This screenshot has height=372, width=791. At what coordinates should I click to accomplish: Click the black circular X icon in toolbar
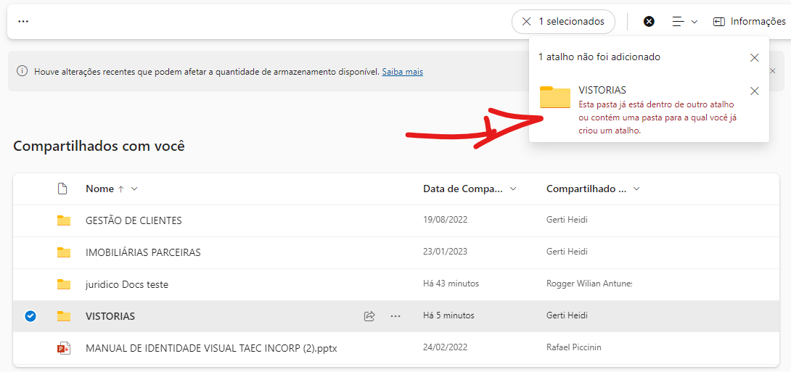[x=649, y=22]
